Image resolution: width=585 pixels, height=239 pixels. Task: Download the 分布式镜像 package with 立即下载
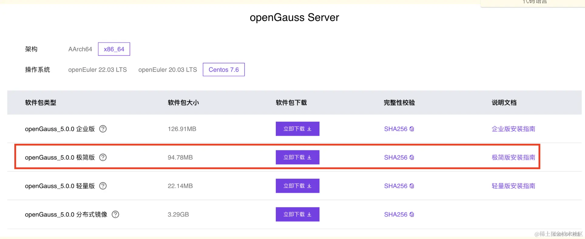(x=298, y=214)
